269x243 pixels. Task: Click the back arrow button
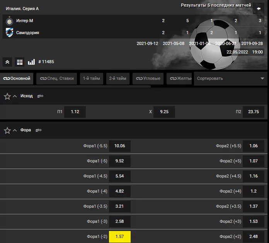click(258, 9)
